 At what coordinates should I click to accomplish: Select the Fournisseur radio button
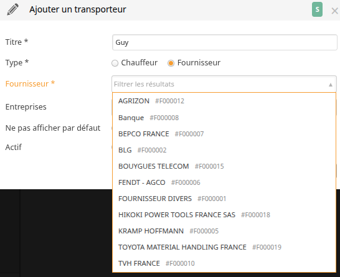coord(171,63)
